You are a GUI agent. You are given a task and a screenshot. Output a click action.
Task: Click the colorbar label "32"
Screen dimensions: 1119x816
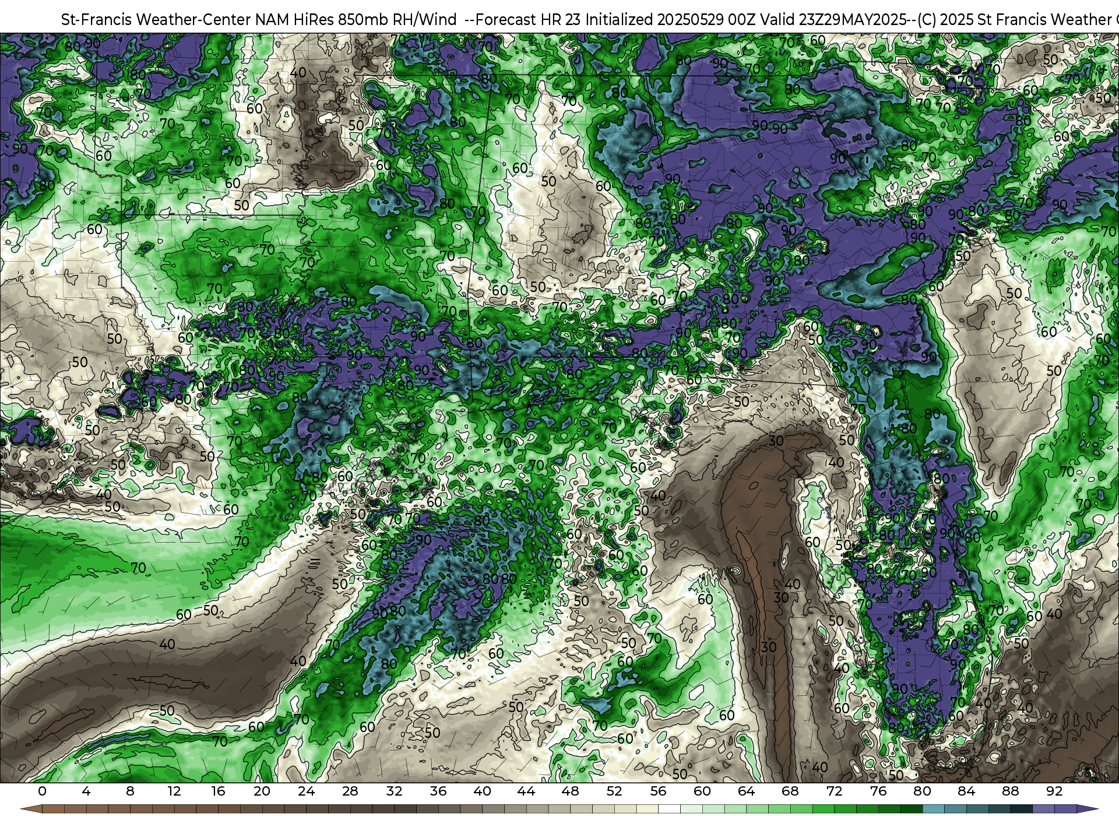(394, 791)
